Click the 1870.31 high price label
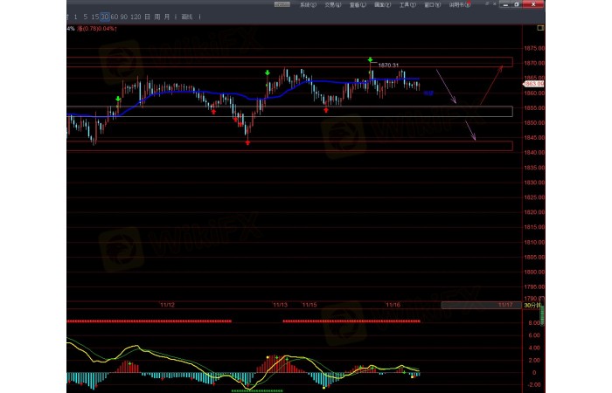The height and width of the screenshot is (393, 612). [x=389, y=65]
